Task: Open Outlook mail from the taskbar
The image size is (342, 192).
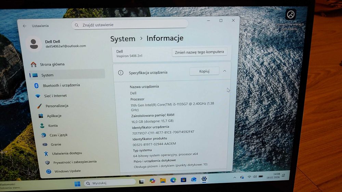Action: click(194, 179)
